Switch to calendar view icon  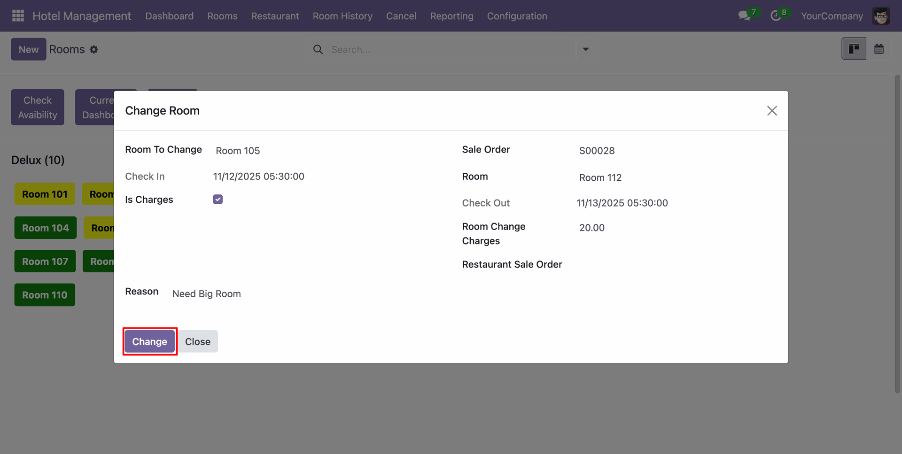pyautogui.click(x=879, y=49)
